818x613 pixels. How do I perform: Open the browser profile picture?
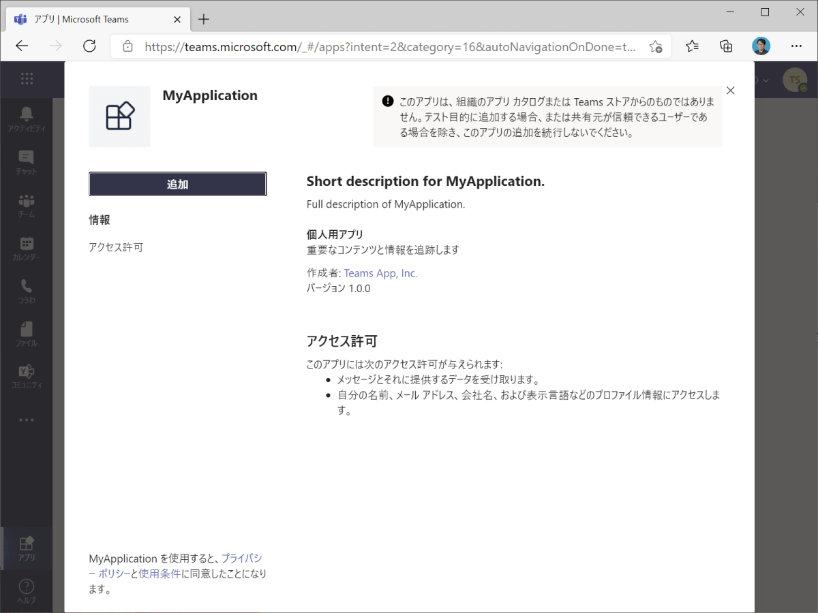pyautogui.click(x=761, y=46)
